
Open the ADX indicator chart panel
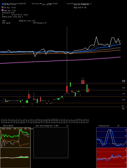[15, 137]
